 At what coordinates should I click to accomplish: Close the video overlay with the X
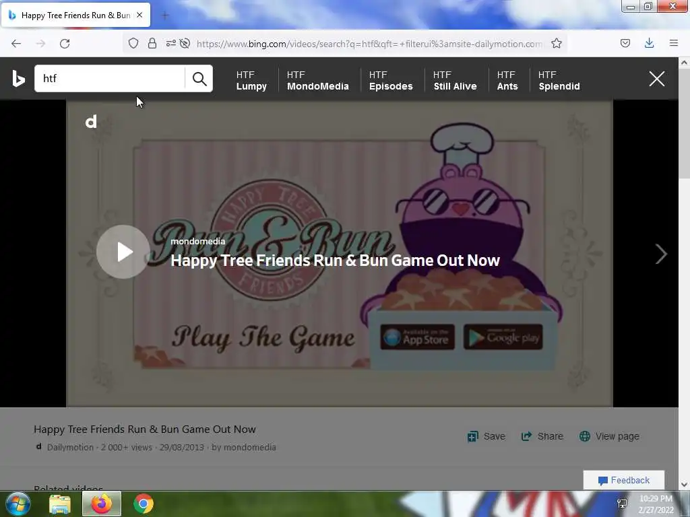[656, 79]
